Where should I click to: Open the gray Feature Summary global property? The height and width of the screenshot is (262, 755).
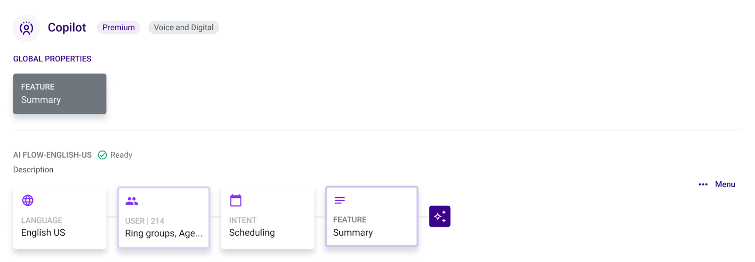(x=59, y=93)
